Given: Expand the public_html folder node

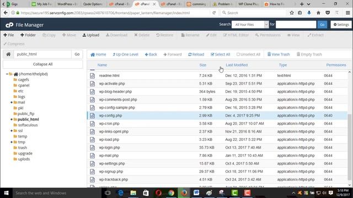Looking at the screenshot, I should coord(12,119).
